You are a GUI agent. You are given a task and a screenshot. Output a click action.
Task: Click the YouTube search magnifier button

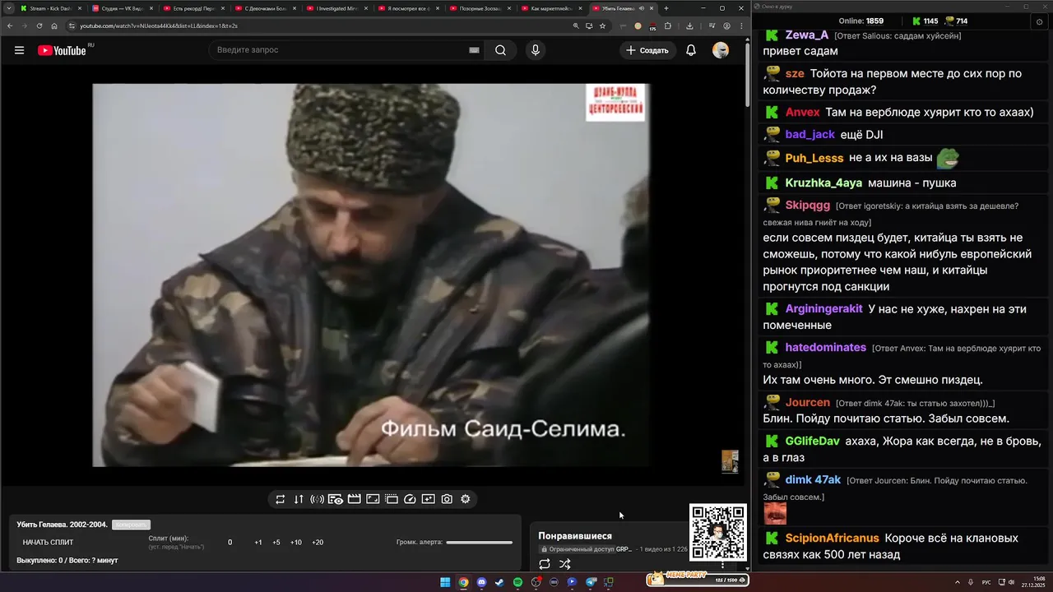click(500, 50)
